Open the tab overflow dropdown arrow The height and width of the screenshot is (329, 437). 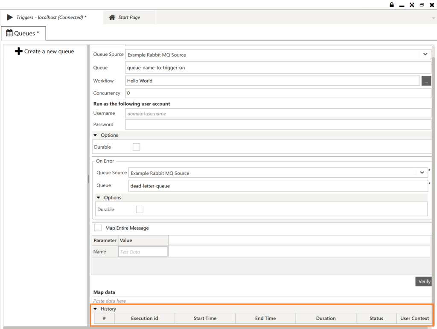[433, 17]
